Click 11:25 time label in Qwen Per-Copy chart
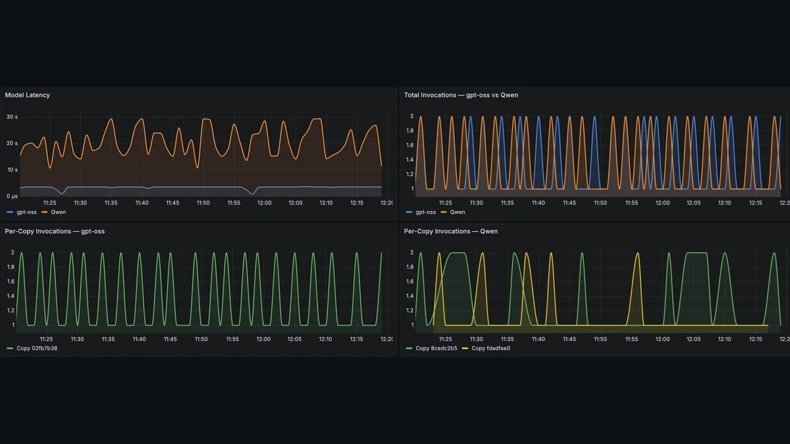 tap(445, 339)
